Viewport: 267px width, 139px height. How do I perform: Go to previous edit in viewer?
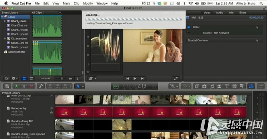[x=127, y=79]
